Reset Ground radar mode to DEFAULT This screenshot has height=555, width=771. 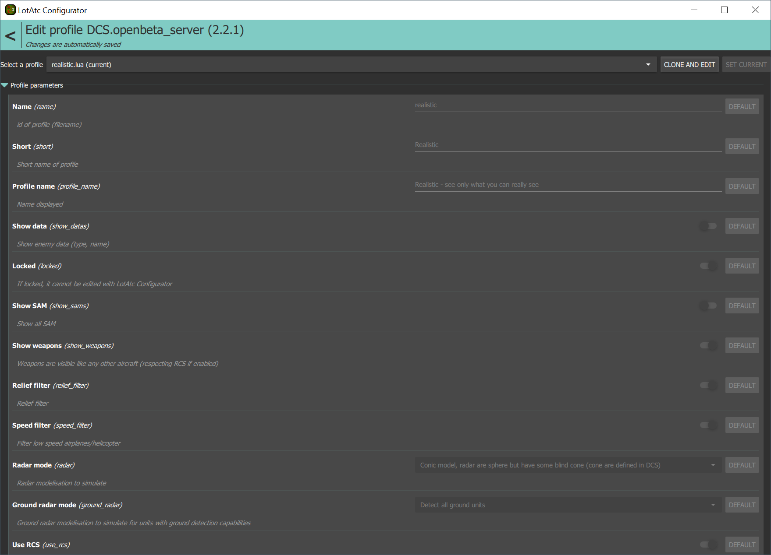point(742,505)
